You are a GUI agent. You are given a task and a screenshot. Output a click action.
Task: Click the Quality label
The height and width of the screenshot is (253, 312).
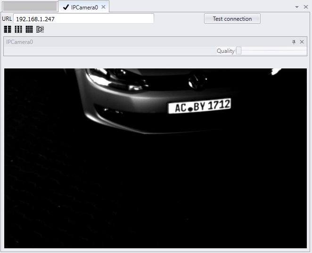point(226,51)
